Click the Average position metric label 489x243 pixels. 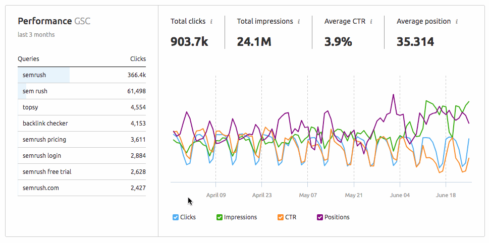pos(424,21)
